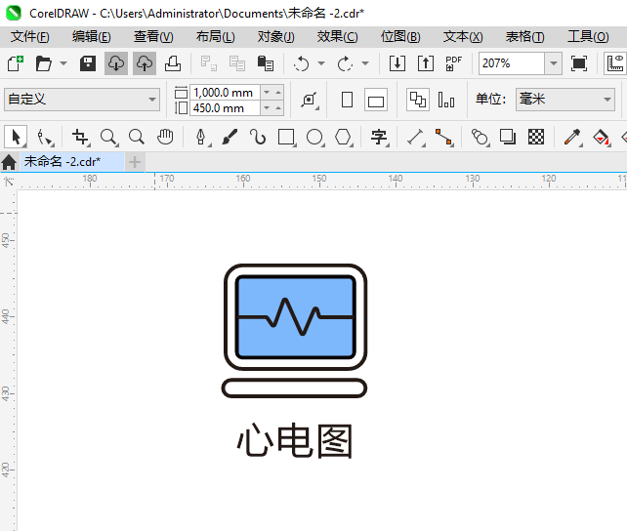This screenshot has width=627, height=531.
Task: Click the Redo arrow icon
Action: [345, 63]
